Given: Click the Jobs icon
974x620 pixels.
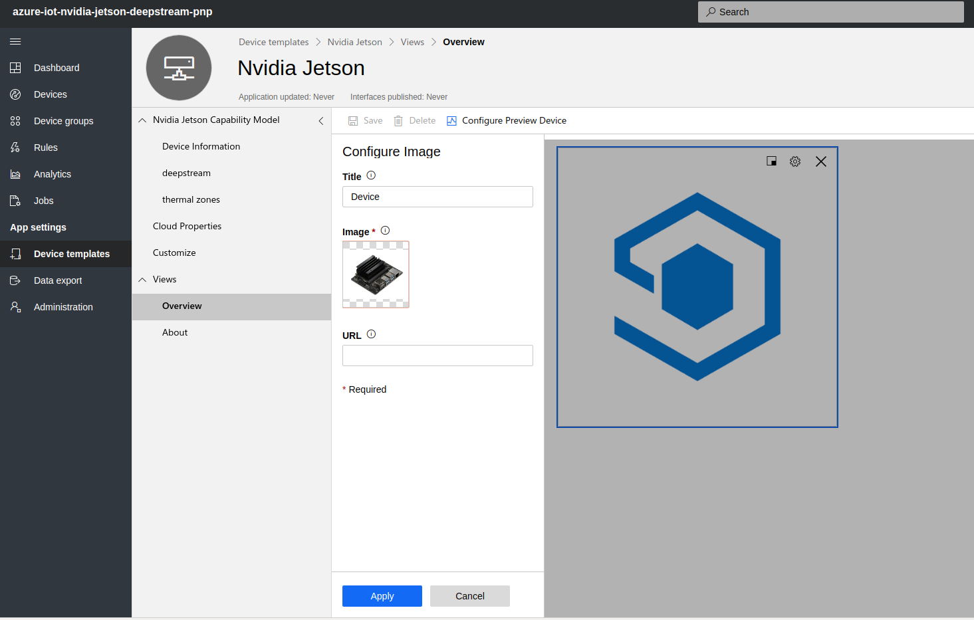Looking at the screenshot, I should click(15, 201).
